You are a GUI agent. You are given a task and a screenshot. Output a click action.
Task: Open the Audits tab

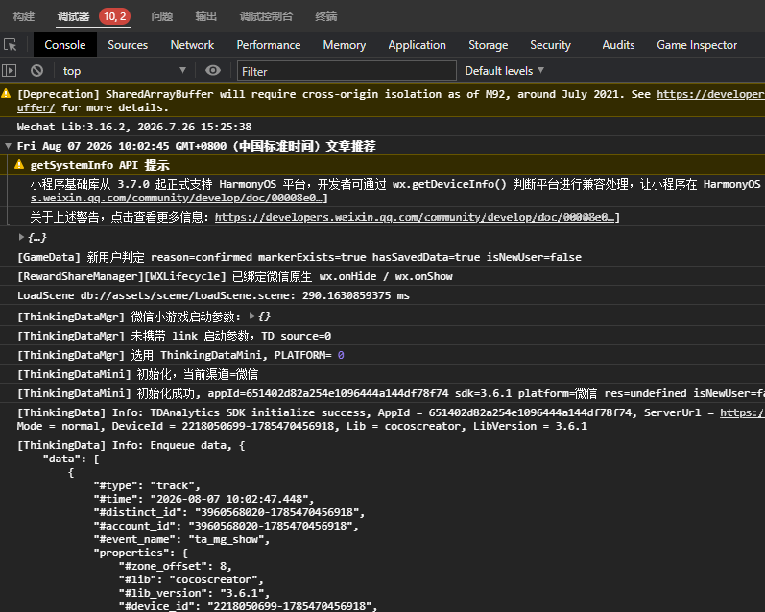click(x=618, y=45)
